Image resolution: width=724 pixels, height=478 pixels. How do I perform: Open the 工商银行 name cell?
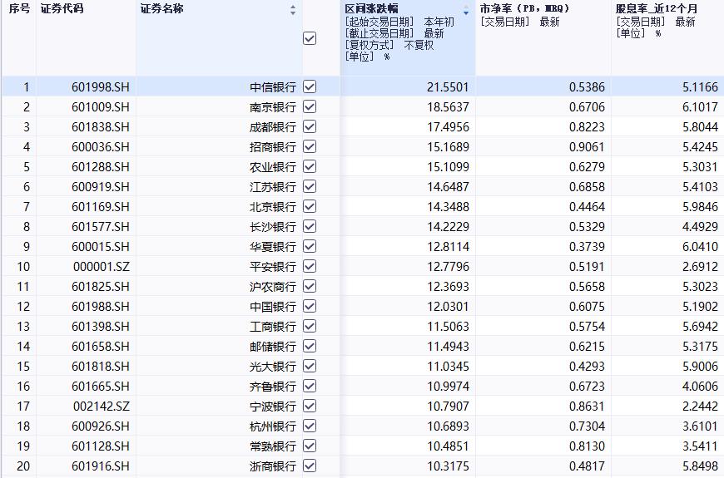click(x=272, y=326)
